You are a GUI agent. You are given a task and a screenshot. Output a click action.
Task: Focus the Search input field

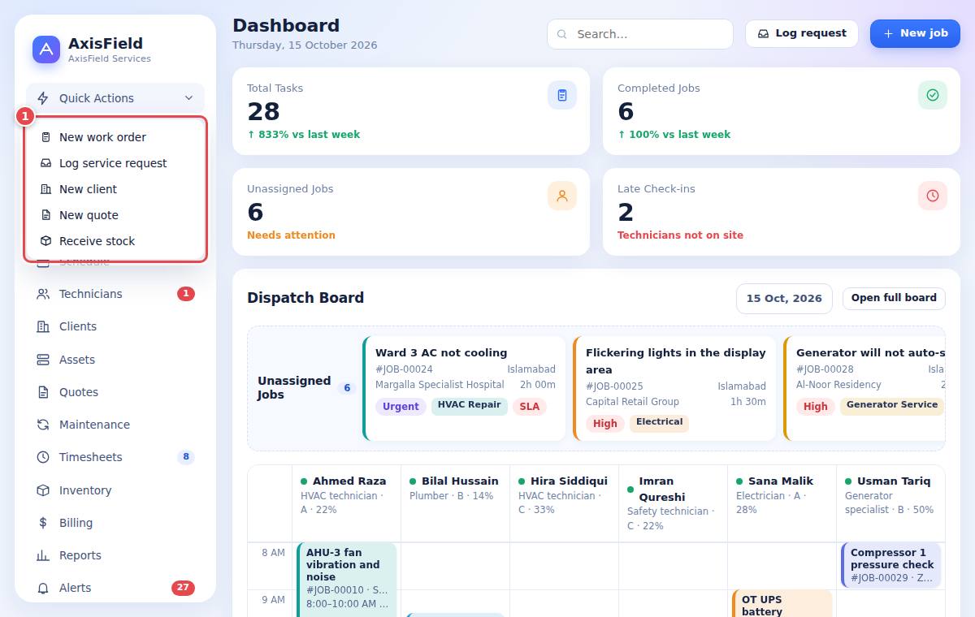coord(640,34)
